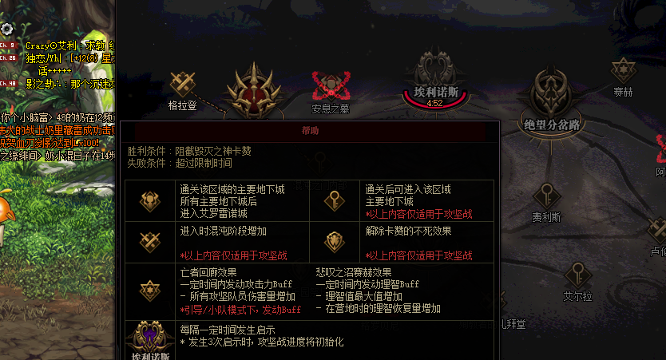Click the horned skull legend icon in help

tap(150, 201)
